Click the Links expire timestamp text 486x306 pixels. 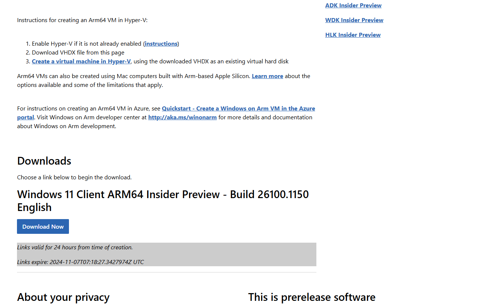click(80, 262)
